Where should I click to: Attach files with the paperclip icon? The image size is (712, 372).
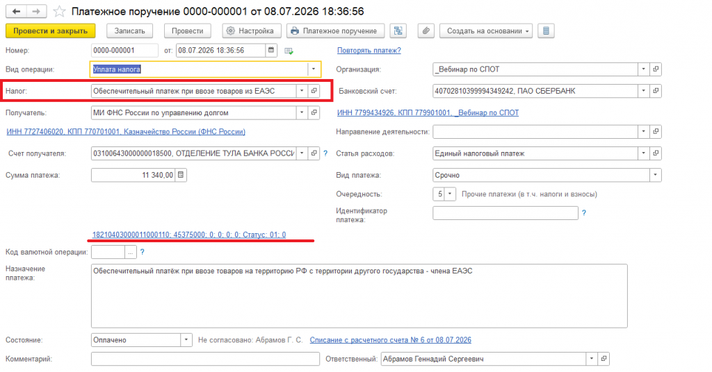(426, 31)
